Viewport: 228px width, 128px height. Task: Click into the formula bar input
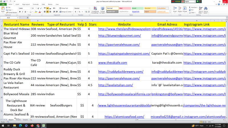(x=127, y=18)
